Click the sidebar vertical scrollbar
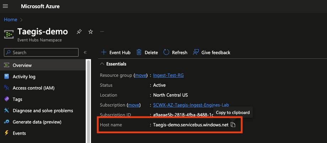Image resolution: width=327 pixels, height=143 pixels. click(x=89, y=101)
